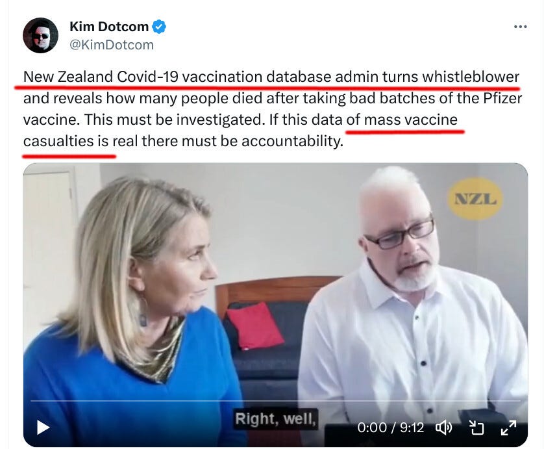Click the @KimDotcom handle
The image size is (544, 449).
(112, 45)
